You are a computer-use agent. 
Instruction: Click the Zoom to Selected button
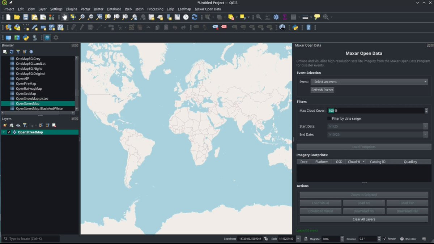pyautogui.click(x=364, y=195)
